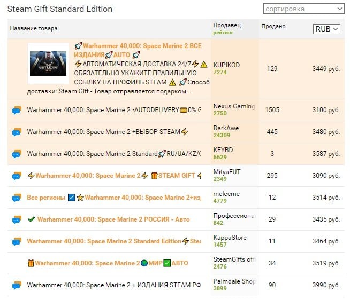
Task: Click the 3449 руб. price
Action: point(326,69)
